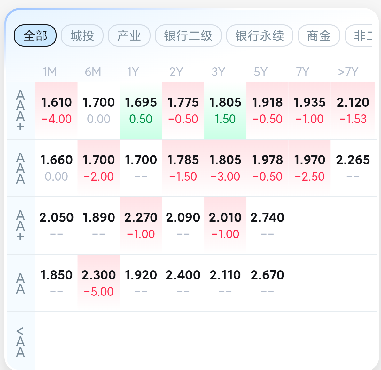Image resolution: width=381 pixels, height=370 pixels.
Task: Click the AAA 6M cell with -2.00
Action: 99,168
